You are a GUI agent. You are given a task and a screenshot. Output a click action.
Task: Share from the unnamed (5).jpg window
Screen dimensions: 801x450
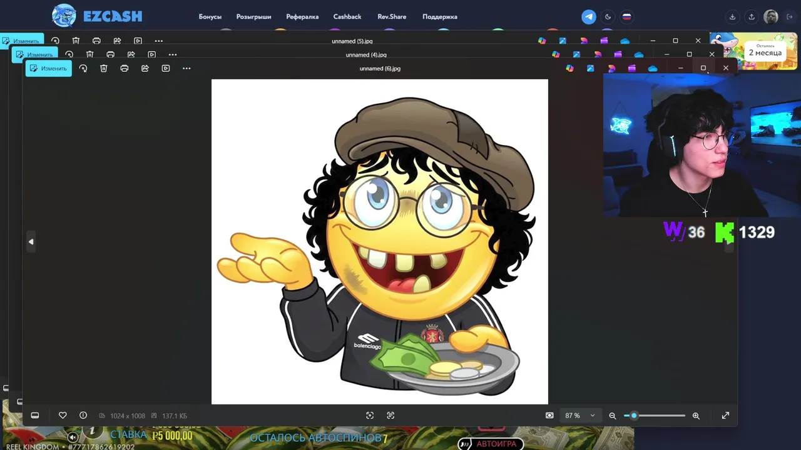[x=117, y=41]
